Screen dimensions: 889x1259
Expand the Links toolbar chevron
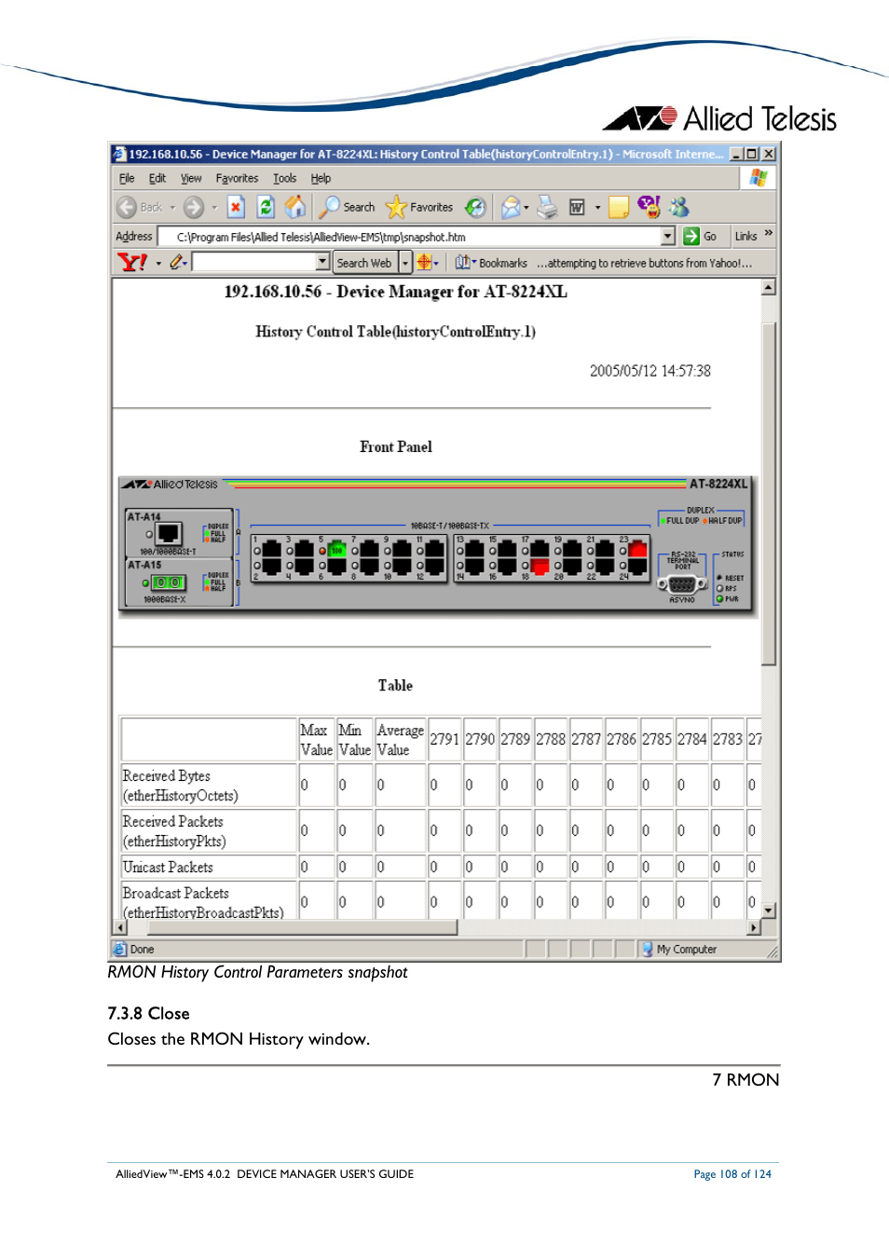(769, 233)
